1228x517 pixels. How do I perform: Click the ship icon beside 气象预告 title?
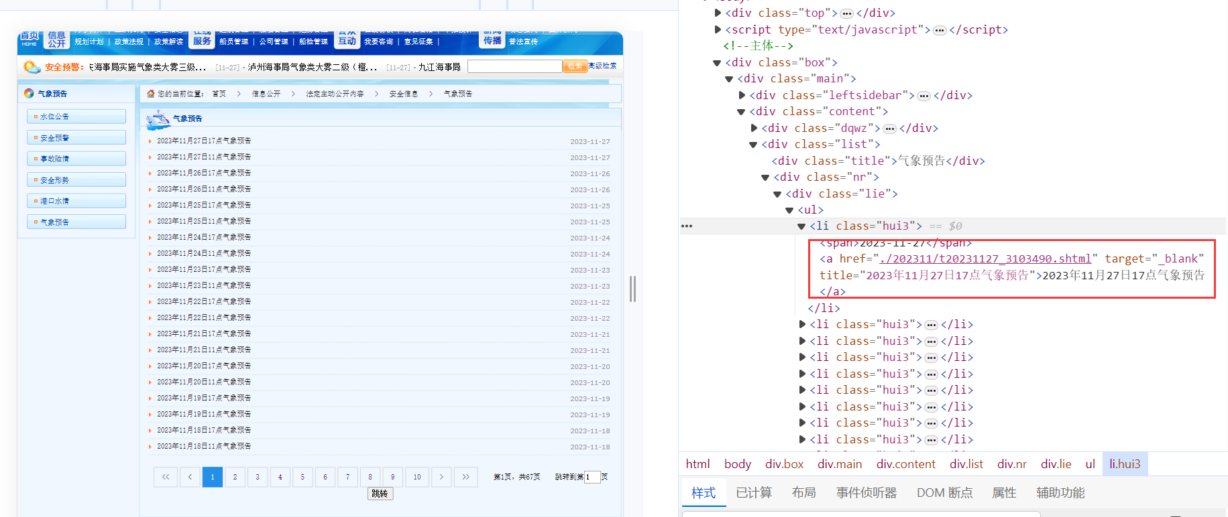(x=158, y=119)
